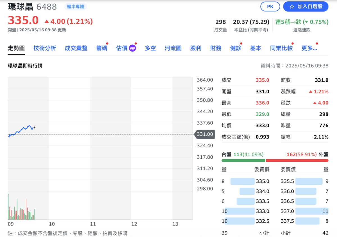Screen dimensions: 337x237
Task: Select the 基本 tab
Action: pos(256,48)
